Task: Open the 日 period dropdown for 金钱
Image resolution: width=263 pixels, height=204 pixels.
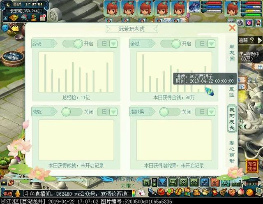Action: click(211, 44)
